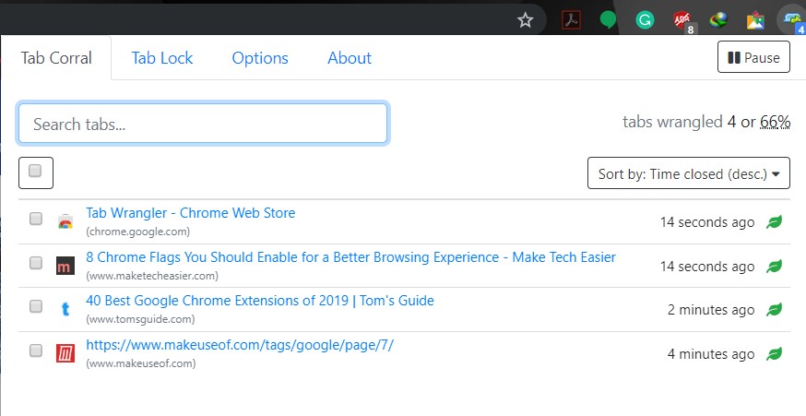Viewport: 806px width, 416px height.
Task: Click the (www.makeuseof.com) domain text
Action: point(141,363)
